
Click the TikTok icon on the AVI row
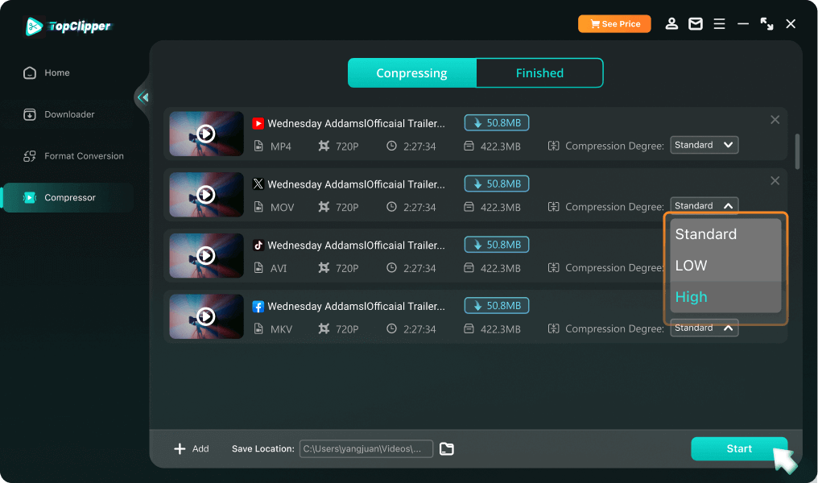pos(258,246)
